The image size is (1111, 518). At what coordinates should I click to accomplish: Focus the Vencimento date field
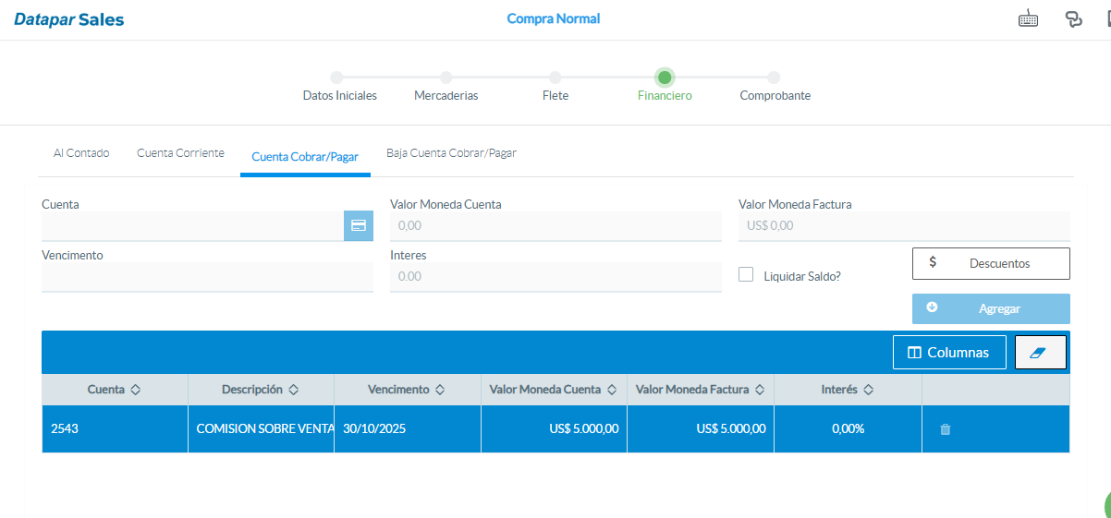[x=207, y=277]
